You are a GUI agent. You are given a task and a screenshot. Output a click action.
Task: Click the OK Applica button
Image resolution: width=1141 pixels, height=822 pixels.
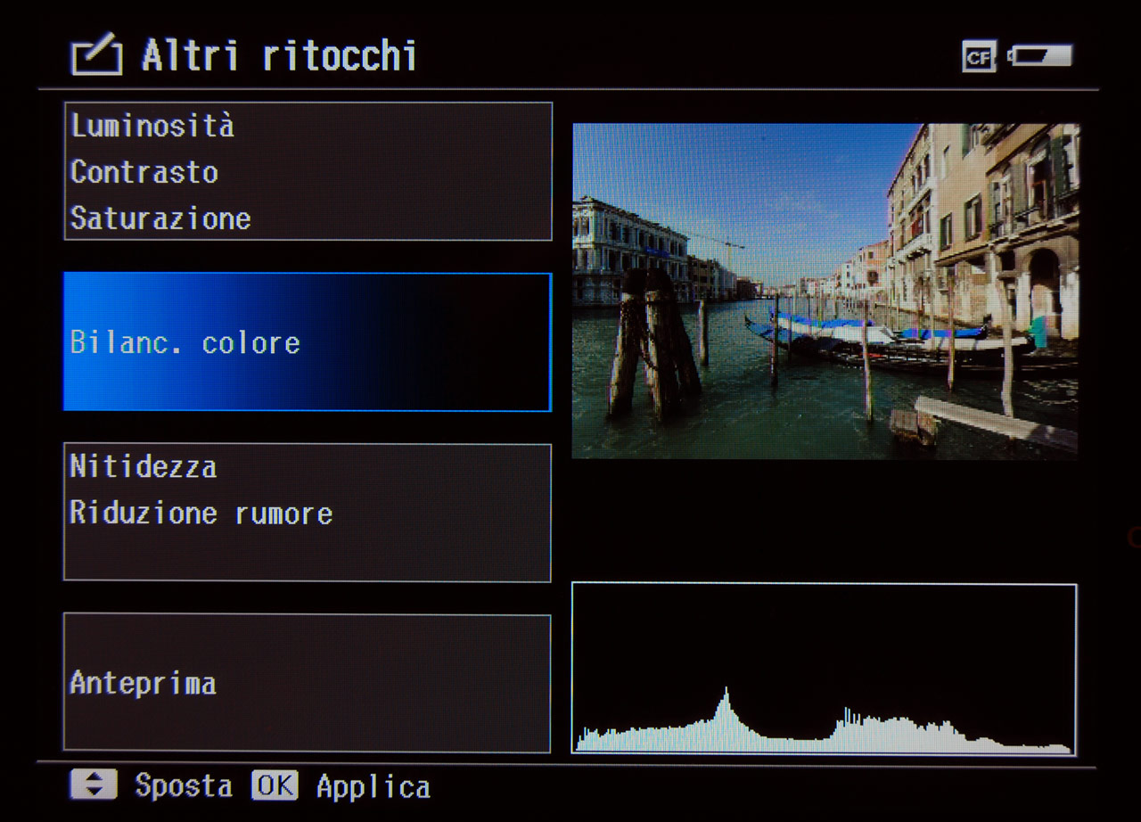coord(341,786)
